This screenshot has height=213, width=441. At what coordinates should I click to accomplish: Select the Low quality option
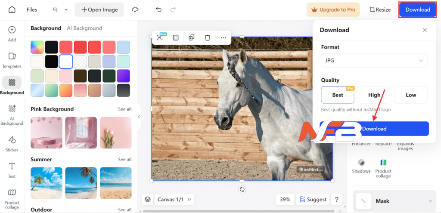click(x=411, y=95)
